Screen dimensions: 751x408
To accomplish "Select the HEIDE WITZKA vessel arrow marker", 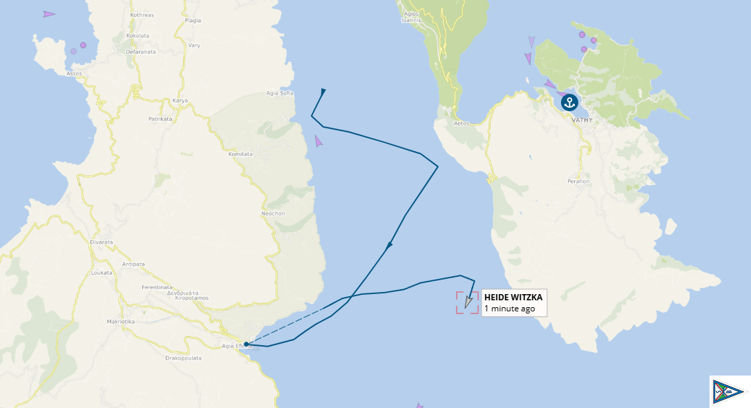I will [468, 300].
